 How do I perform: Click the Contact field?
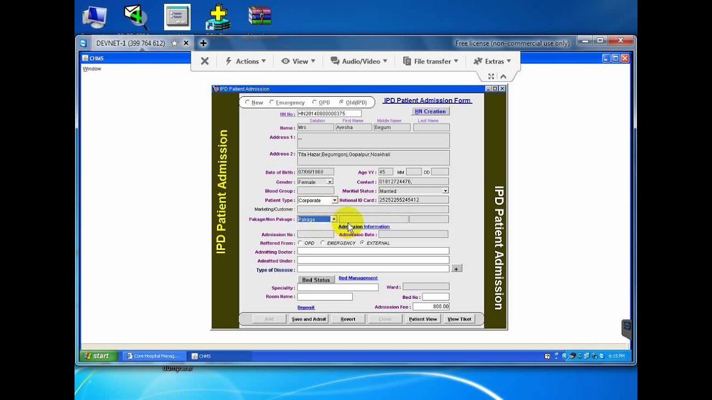coord(413,182)
